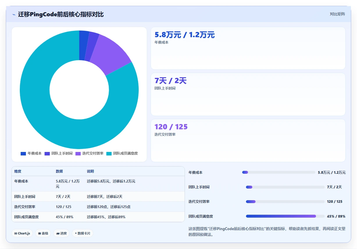This screenshot has width=357, height=249.
Task: Click table cell 迁移前5.8万元，迁移后1.2万元
Action: (x=111, y=181)
